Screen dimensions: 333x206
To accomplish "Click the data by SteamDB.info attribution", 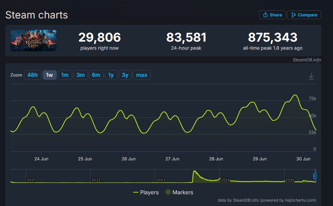I will tap(267, 200).
